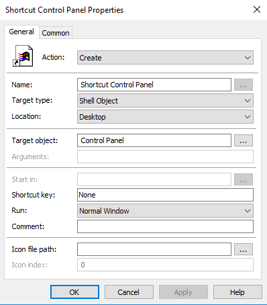This screenshot has height=305, width=267.
Task: Click the browse button next to Start in
Action: (x=244, y=179)
